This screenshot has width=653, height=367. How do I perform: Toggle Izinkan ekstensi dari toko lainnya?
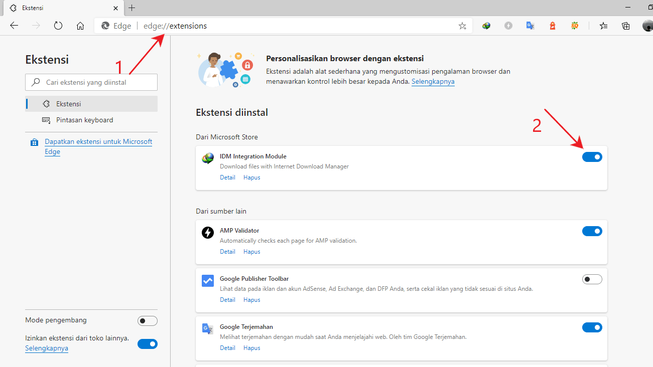click(x=148, y=344)
